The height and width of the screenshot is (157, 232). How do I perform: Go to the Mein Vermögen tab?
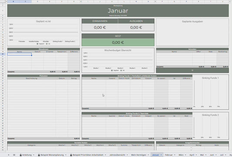coord(138,155)
